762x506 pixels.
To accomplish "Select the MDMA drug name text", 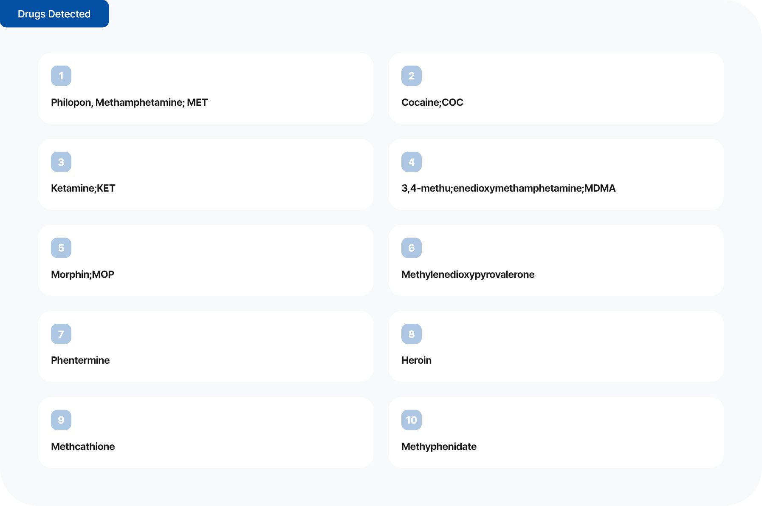I will [508, 188].
